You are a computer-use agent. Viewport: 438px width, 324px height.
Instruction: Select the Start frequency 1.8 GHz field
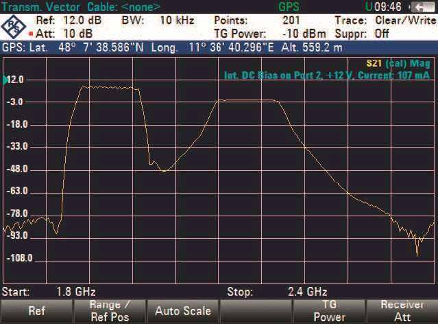tap(71, 291)
